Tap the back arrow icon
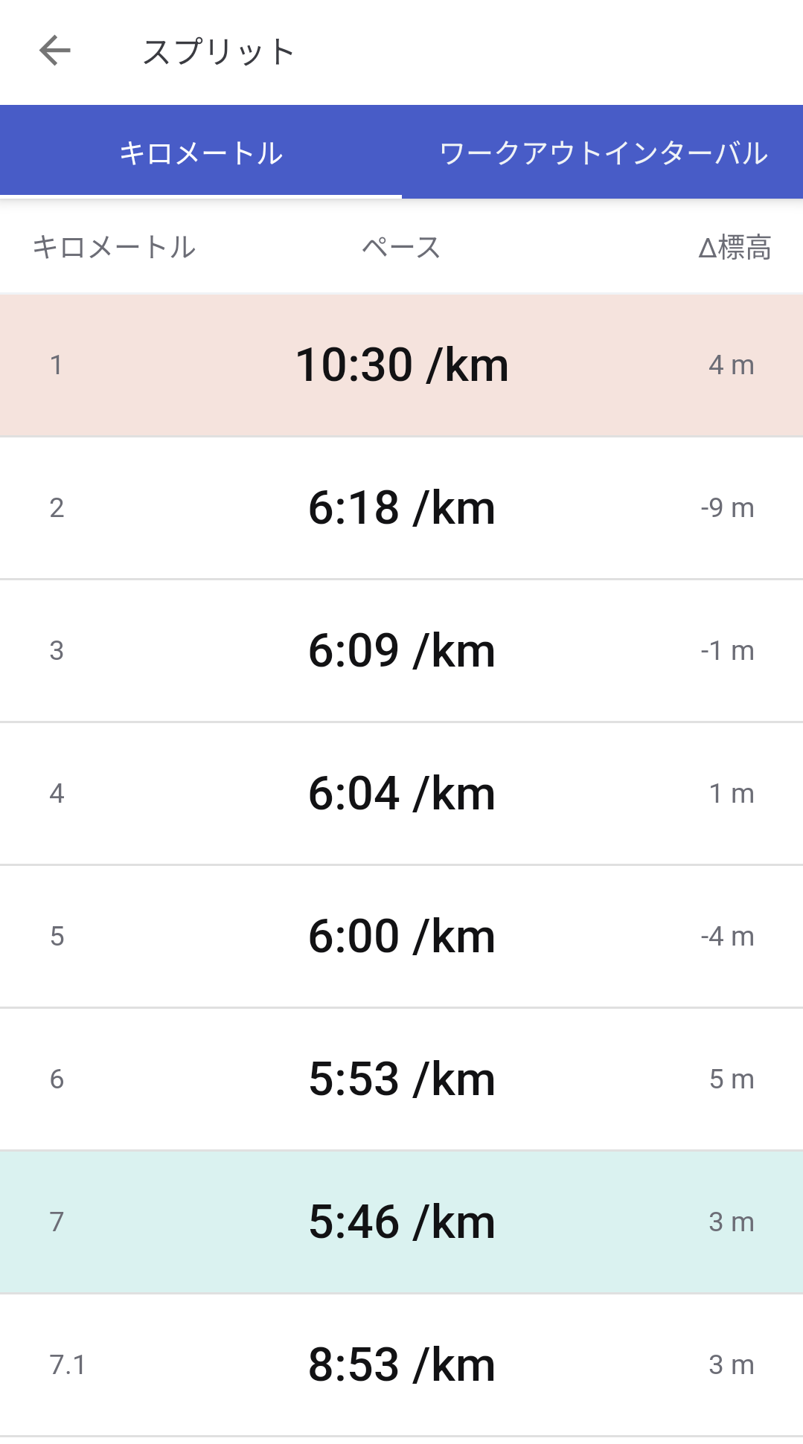Image resolution: width=803 pixels, height=1444 pixels. click(55, 51)
